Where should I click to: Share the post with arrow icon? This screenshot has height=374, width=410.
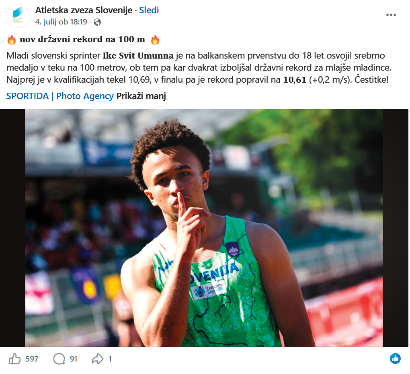tap(97, 359)
